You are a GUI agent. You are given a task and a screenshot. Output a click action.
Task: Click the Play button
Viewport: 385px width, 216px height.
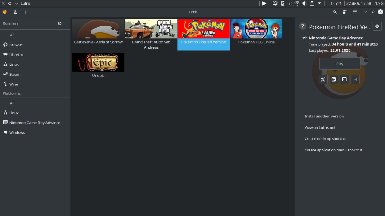pos(340,64)
